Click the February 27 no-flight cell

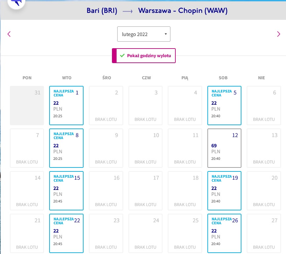264,234
